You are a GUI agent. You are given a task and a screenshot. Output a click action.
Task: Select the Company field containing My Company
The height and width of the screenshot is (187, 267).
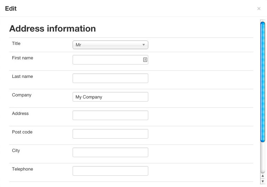pos(110,97)
